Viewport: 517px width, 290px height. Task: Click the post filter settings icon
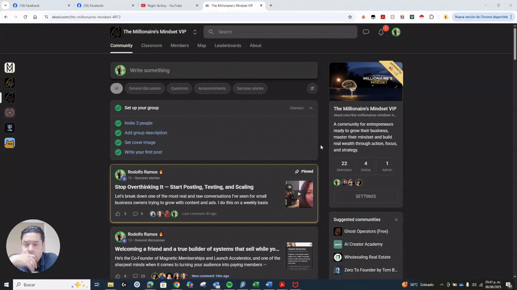312,88
